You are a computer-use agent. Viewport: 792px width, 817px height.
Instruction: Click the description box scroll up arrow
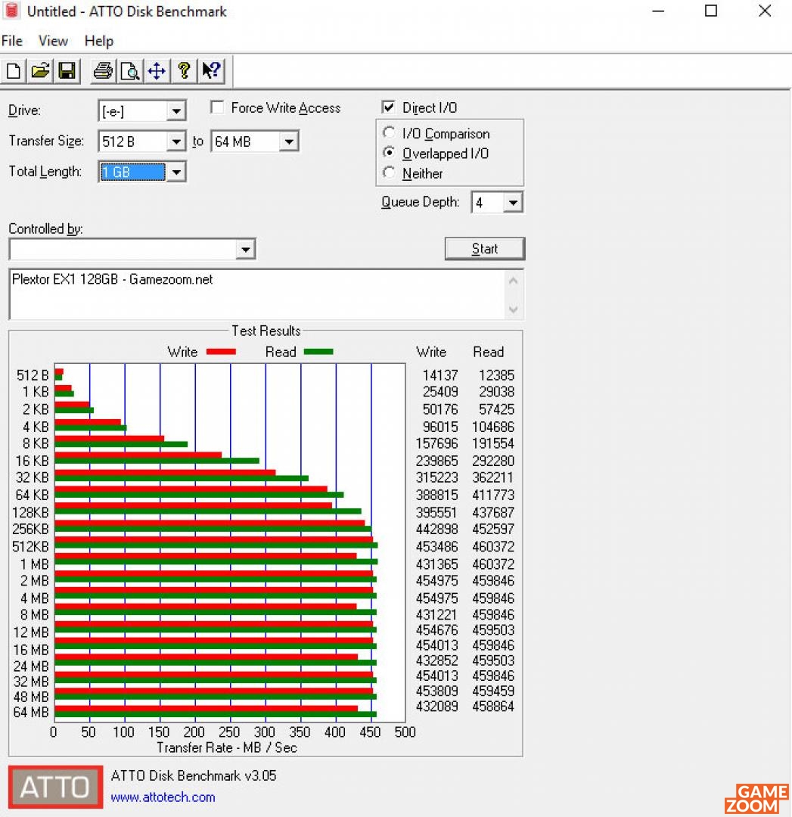[x=513, y=281]
